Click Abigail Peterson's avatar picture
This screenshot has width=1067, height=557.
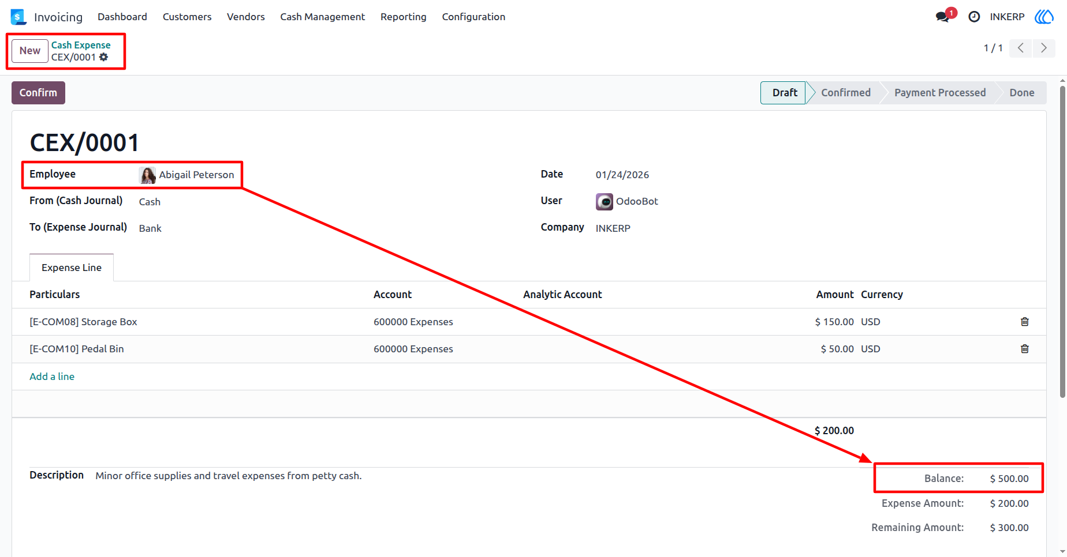tap(148, 175)
